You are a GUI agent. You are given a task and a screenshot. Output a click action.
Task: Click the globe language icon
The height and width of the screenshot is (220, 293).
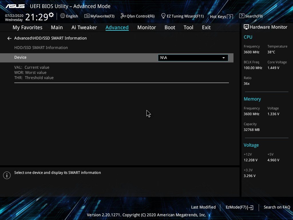[63, 16]
